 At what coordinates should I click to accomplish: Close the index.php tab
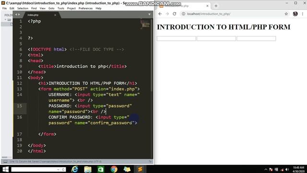pyautogui.click(x=55, y=15)
